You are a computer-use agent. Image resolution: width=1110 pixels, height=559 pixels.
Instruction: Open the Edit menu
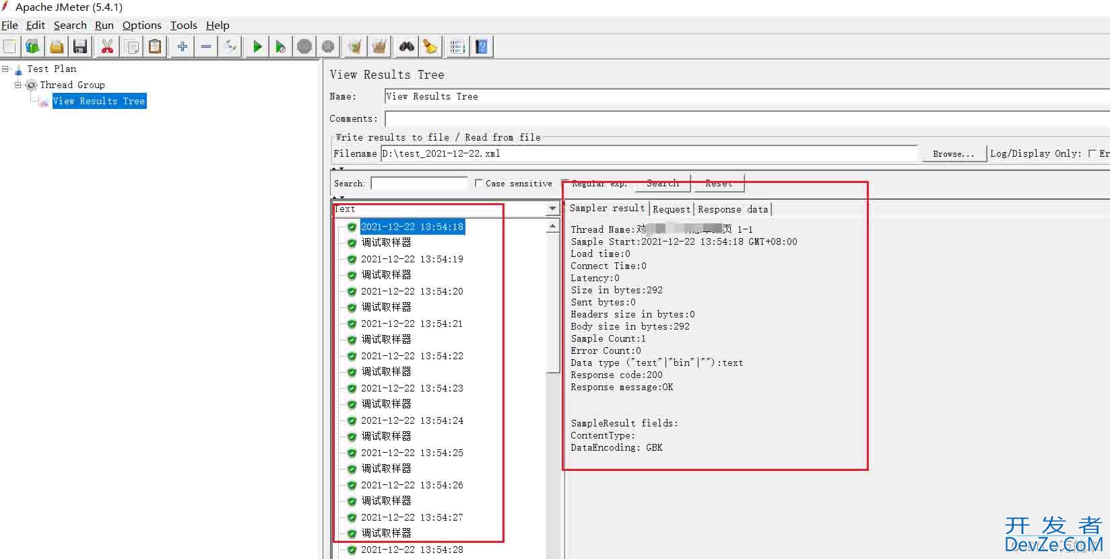(35, 25)
